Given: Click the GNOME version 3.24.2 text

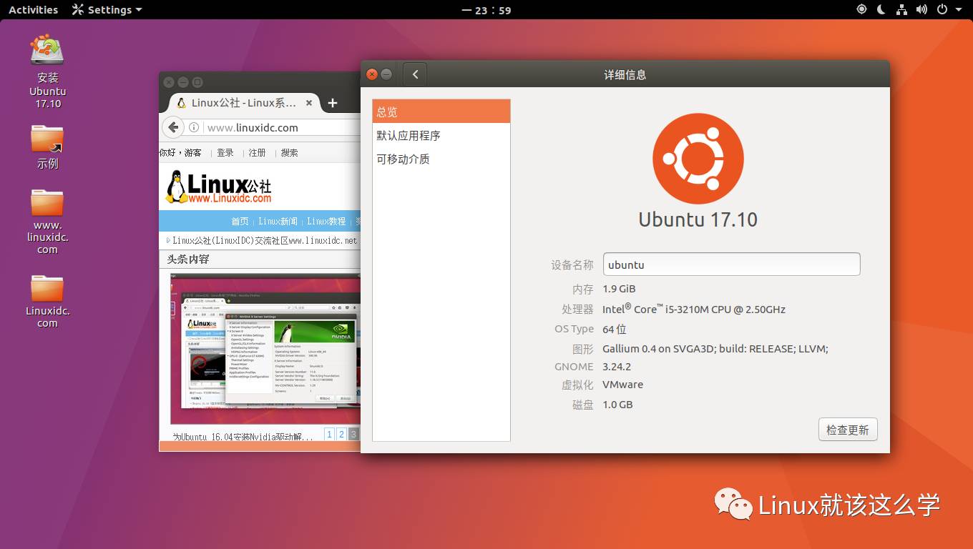Looking at the screenshot, I should [617, 366].
